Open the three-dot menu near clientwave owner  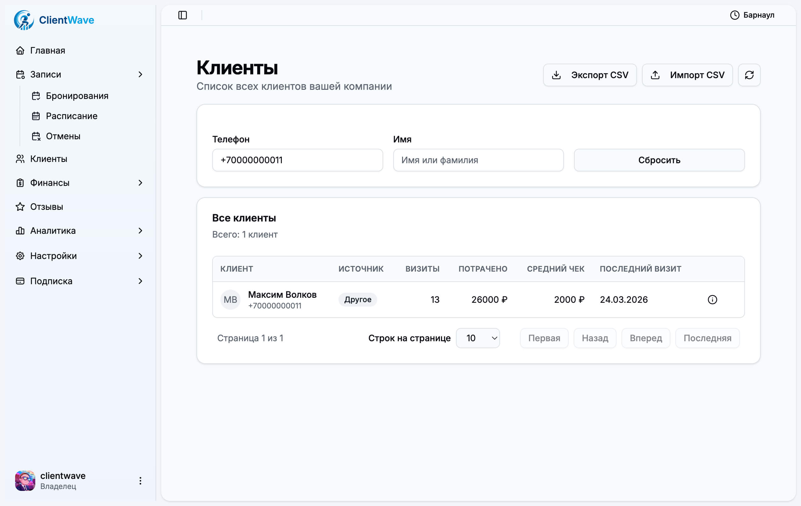[x=140, y=481]
